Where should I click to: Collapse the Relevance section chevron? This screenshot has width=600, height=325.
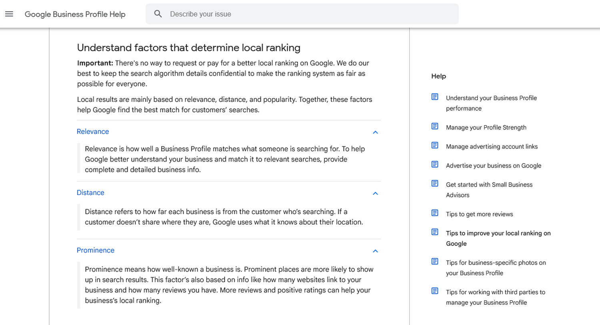(x=375, y=132)
